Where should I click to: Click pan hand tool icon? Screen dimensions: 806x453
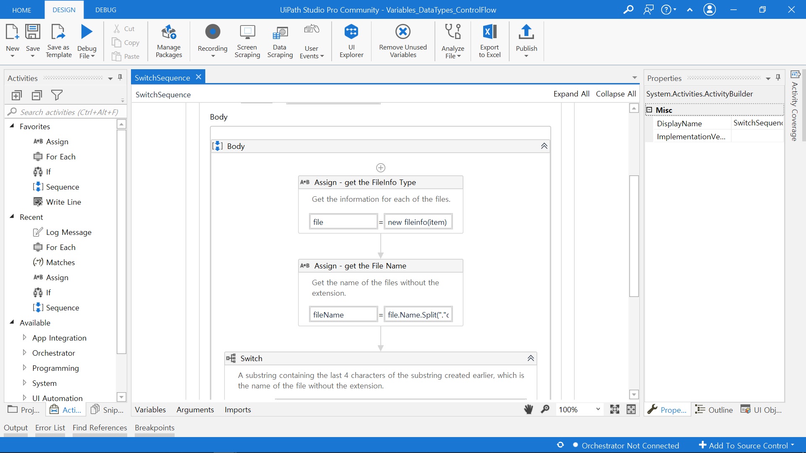click(529, 409)
